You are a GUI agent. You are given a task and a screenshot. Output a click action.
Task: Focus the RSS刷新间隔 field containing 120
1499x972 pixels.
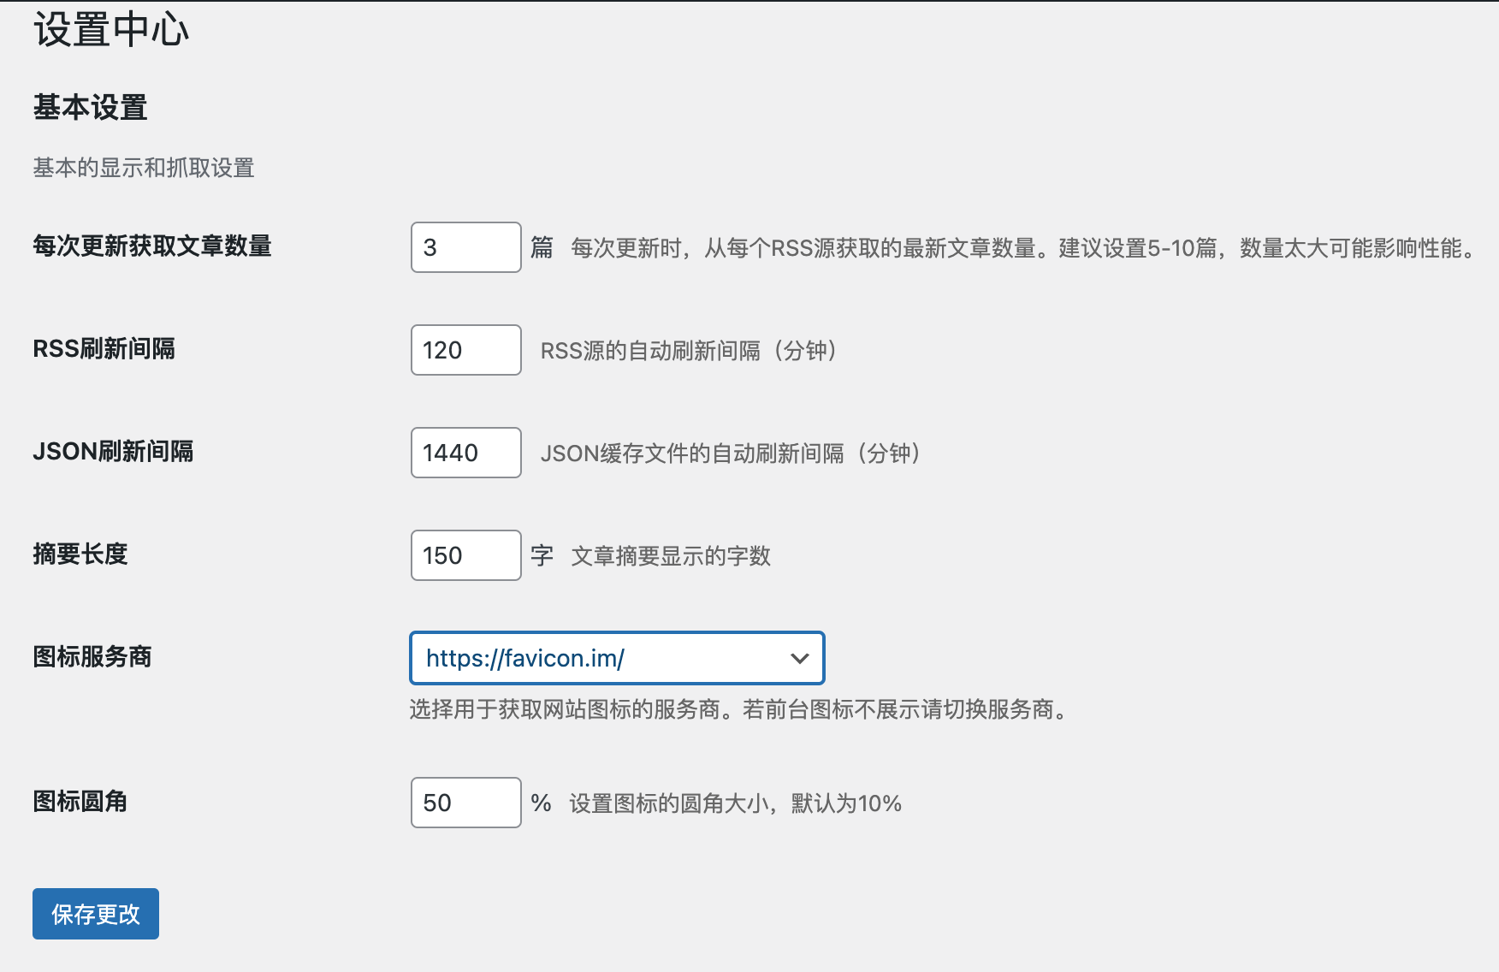(465, 350)
